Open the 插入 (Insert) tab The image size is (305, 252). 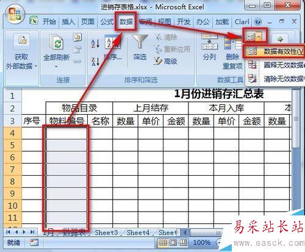[68, 21]
